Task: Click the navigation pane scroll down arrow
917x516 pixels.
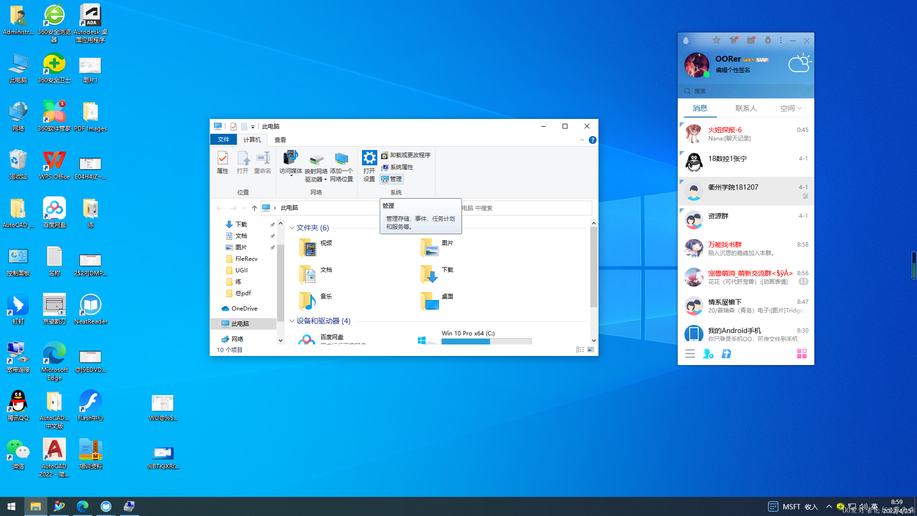Action: 281,341
